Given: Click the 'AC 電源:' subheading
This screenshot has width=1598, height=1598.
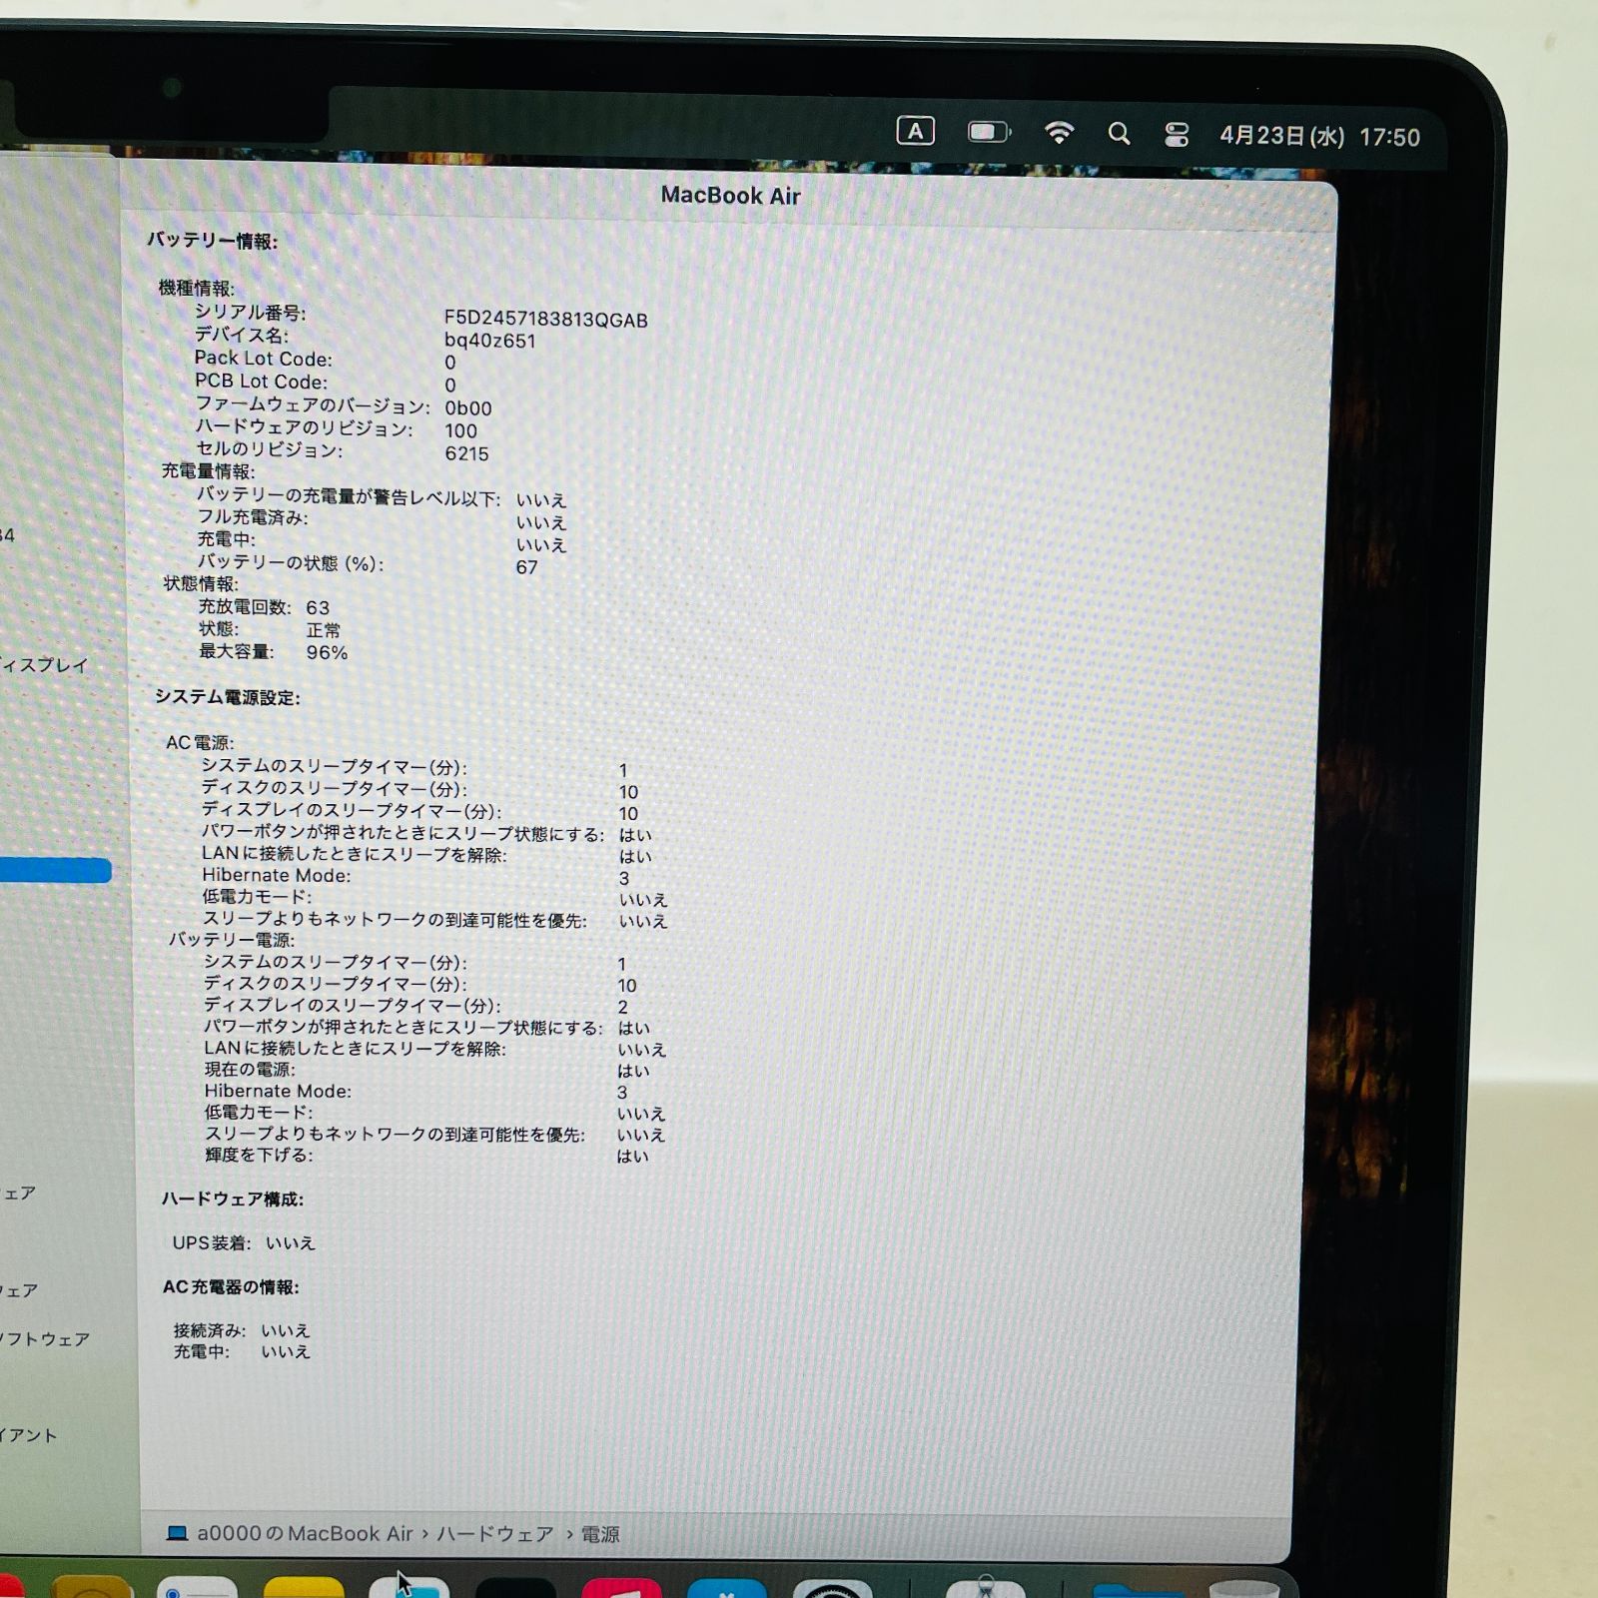Looking at the screenshot, I should point(200,743).
